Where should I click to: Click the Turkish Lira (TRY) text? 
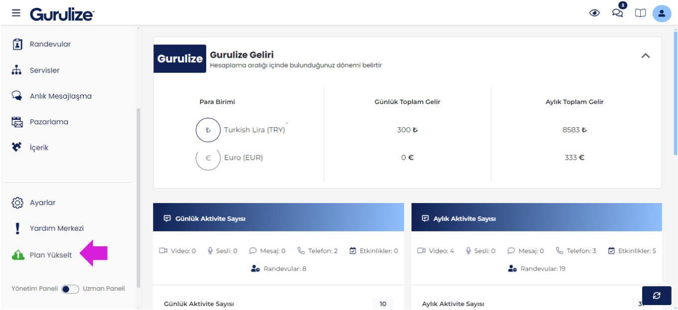pos(255,130)
